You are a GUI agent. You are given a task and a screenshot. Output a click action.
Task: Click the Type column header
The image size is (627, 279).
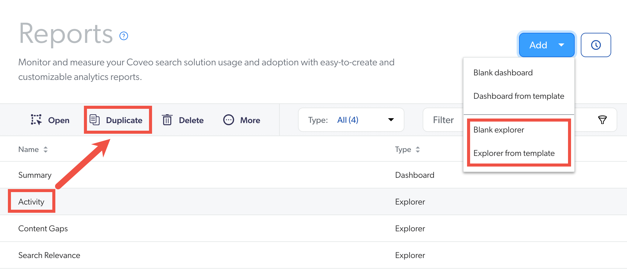[403, 150]
